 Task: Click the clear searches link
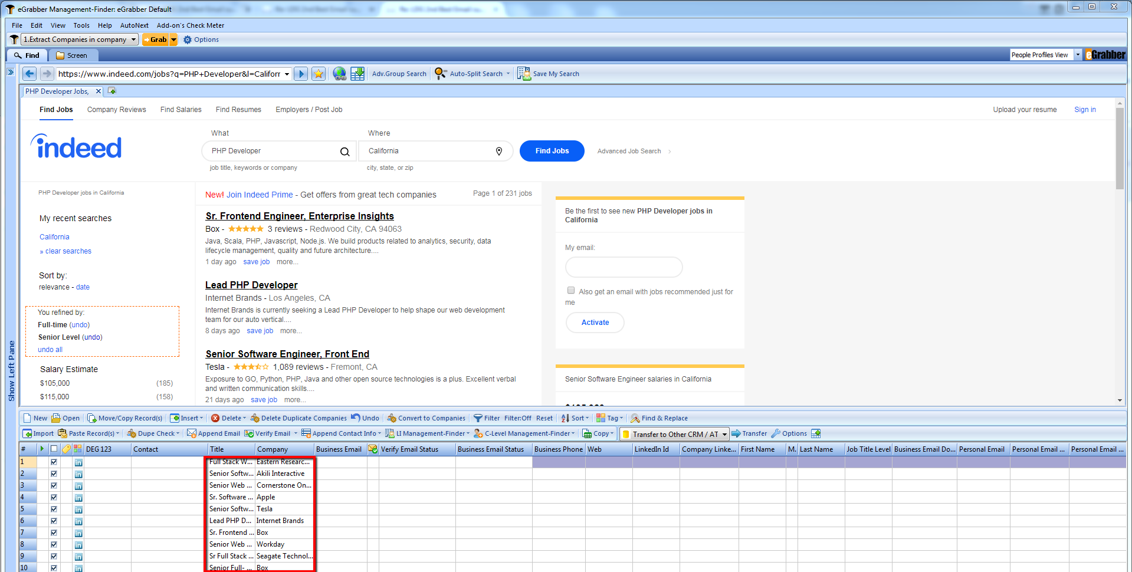68,251
